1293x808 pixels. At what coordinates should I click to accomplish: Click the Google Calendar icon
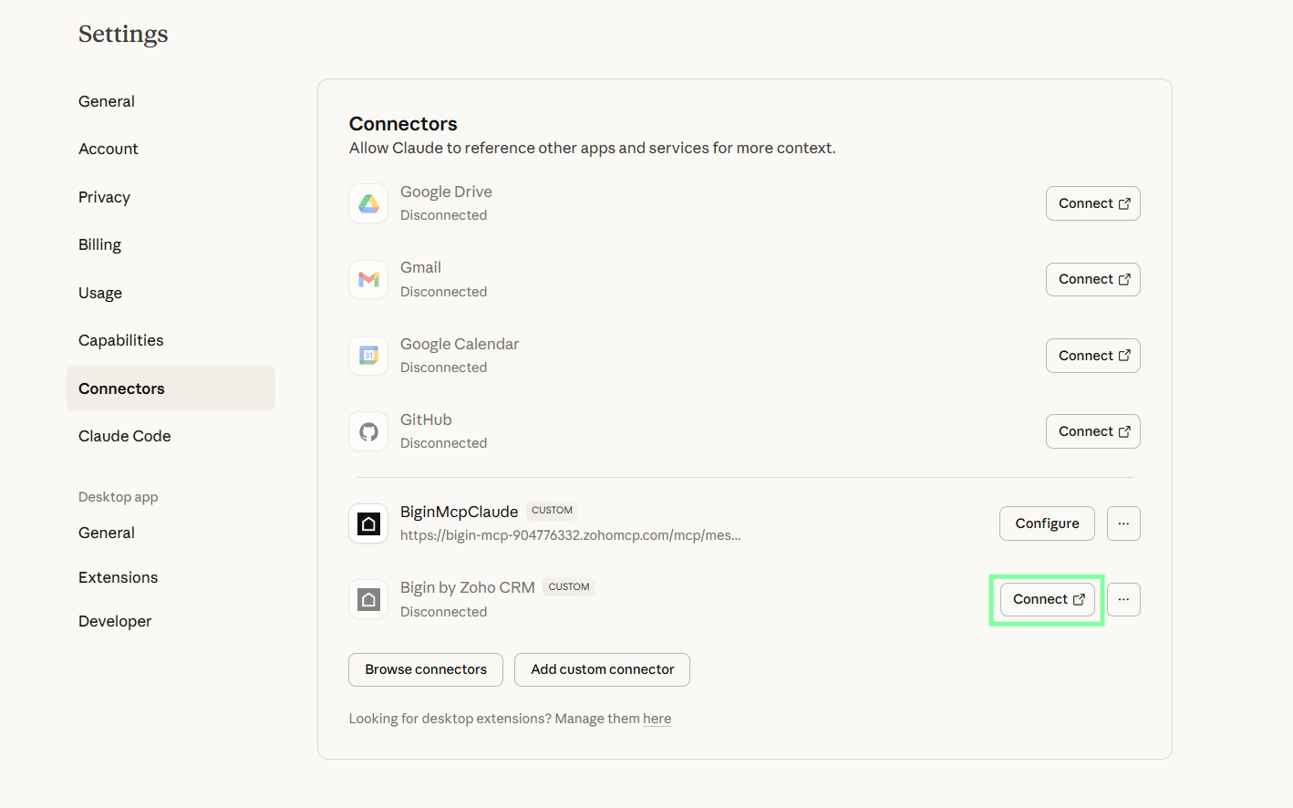[368, 356]
